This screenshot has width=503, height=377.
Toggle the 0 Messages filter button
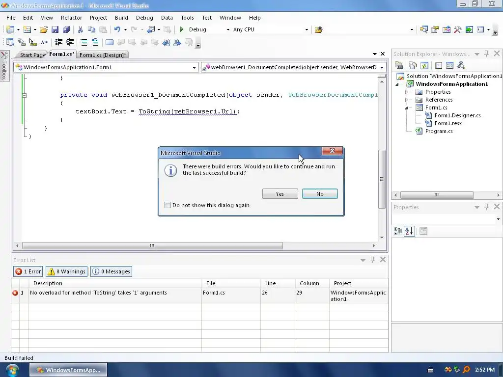pos(112,271)
